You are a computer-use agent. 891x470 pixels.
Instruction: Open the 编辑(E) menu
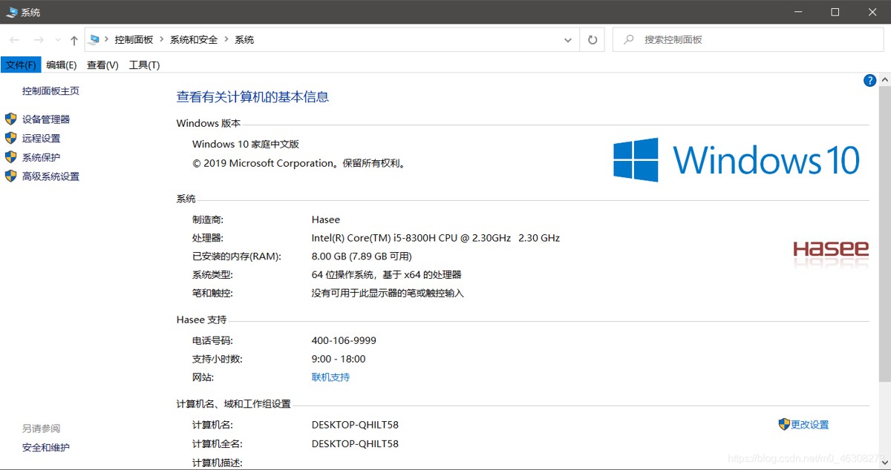pyautogui.click(x=62, y=65)
